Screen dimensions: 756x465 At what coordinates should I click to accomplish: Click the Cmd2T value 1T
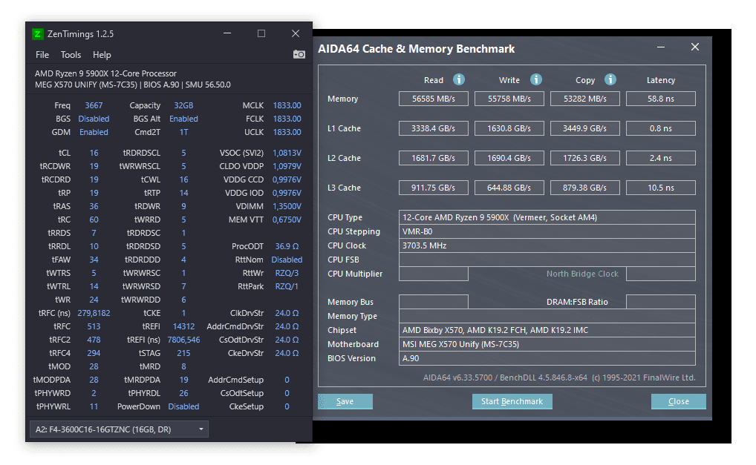tap(183, 132)
